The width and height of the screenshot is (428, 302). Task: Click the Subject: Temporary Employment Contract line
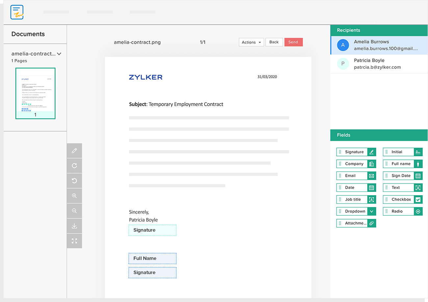click(x=176, y=104)
